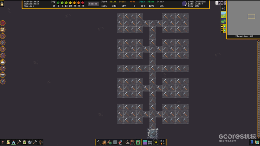Viewport: 260px width, 146px height.
Task: Open the Places house icon
Action: coord(14,142)
